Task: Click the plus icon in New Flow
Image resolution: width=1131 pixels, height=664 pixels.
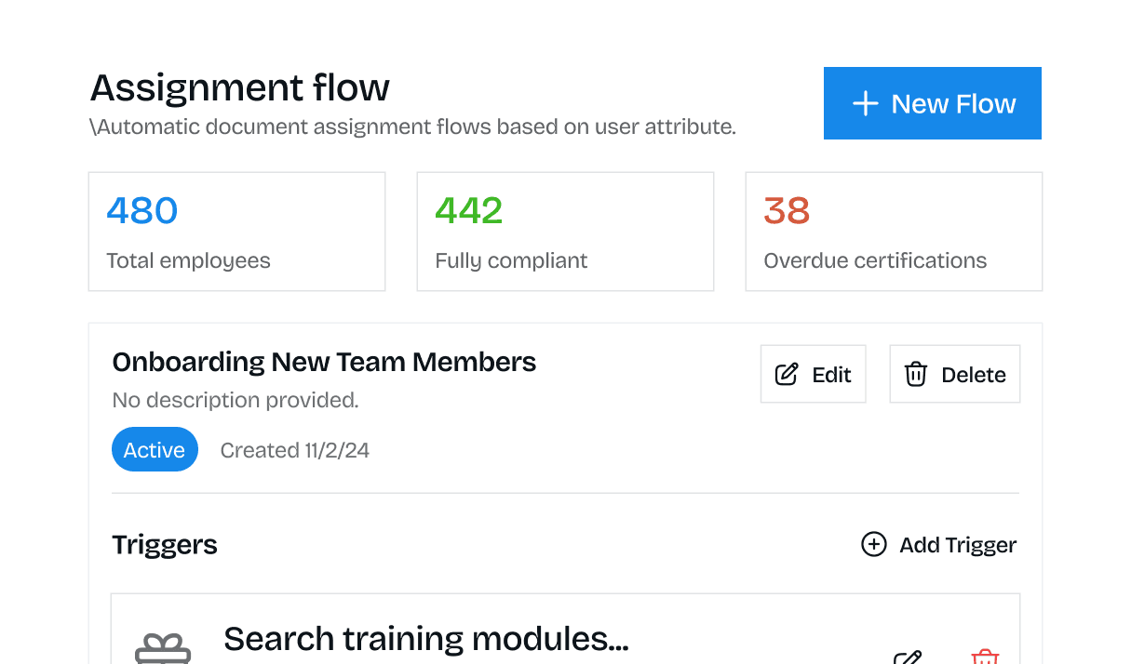Action: 866,103
